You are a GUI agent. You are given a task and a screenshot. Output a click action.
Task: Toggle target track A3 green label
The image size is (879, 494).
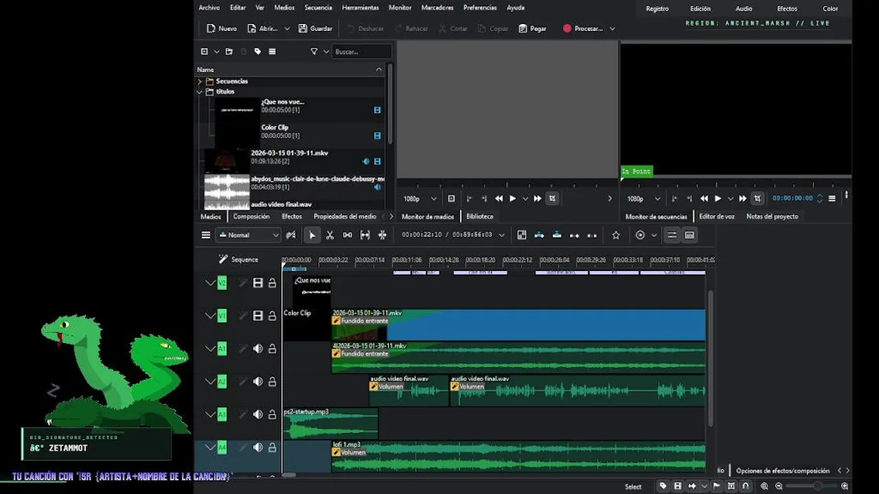coord(222,414)
